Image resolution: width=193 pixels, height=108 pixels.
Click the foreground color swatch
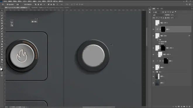click(x=1, y=69)
